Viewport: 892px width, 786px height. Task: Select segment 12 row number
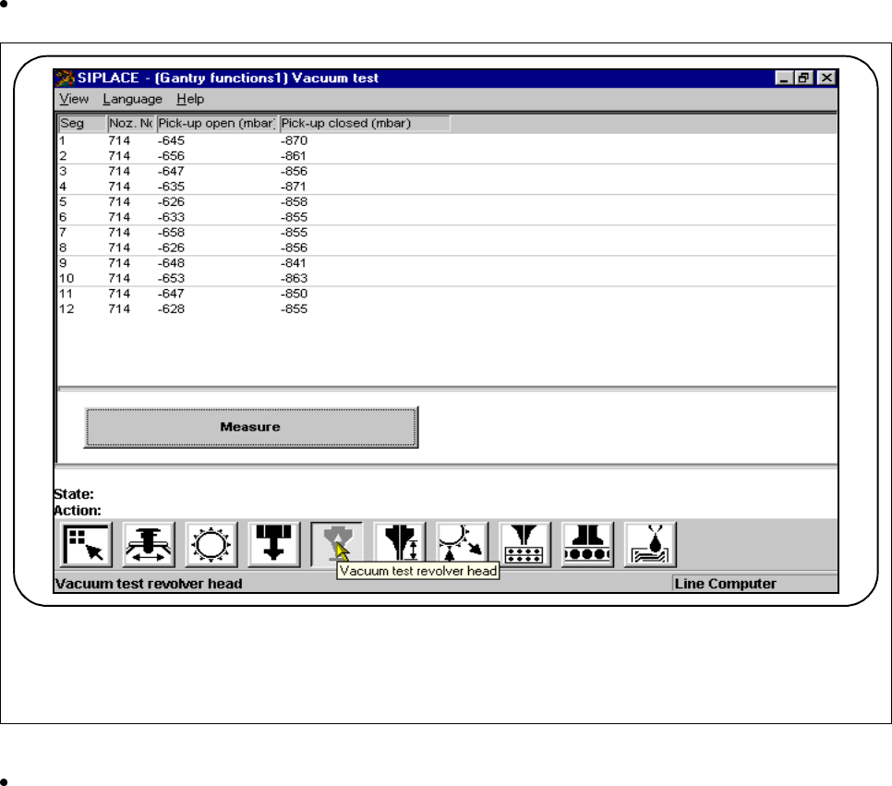[66, 309]
